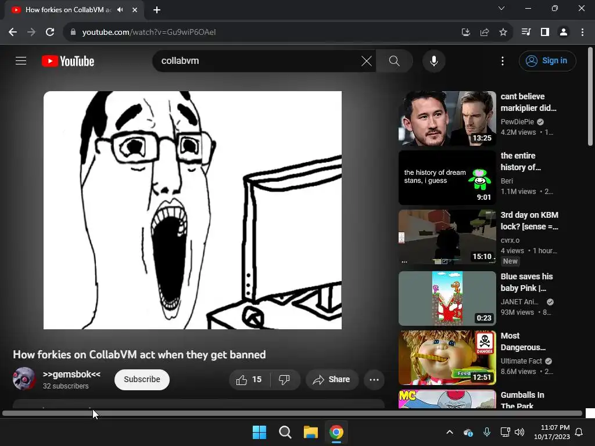The width and height of the screenshot is (595, 446).
Task: Open the Markiplier PewDiePie video thumbnail
Action: click(x=447, y=118)
